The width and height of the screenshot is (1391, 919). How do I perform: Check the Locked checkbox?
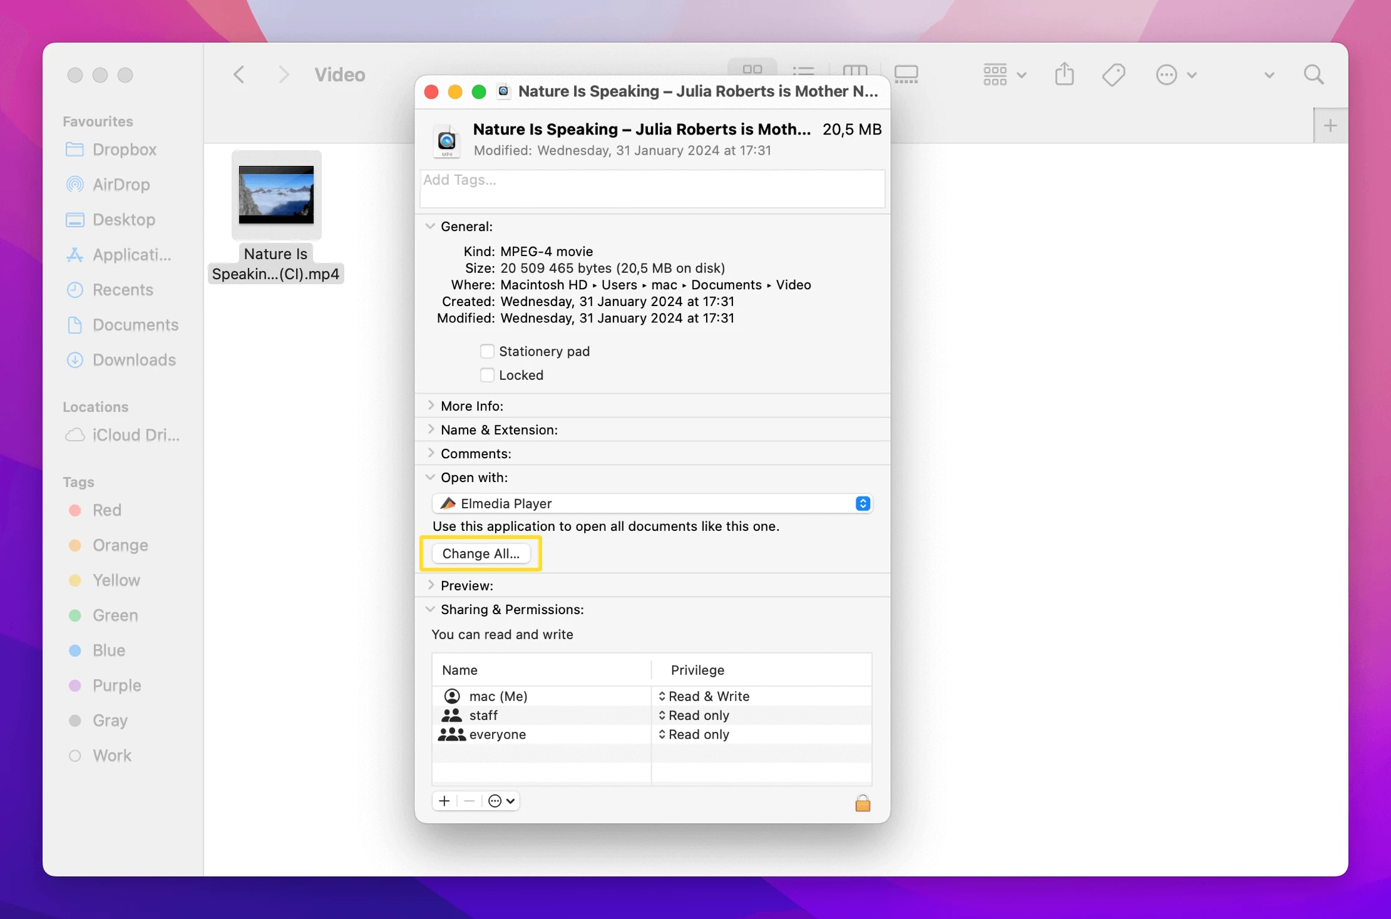(487, 374)
